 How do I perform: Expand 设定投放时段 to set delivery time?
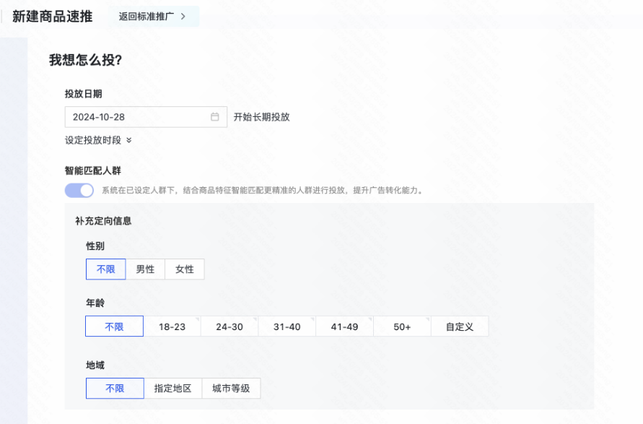[x=94, y=142]
